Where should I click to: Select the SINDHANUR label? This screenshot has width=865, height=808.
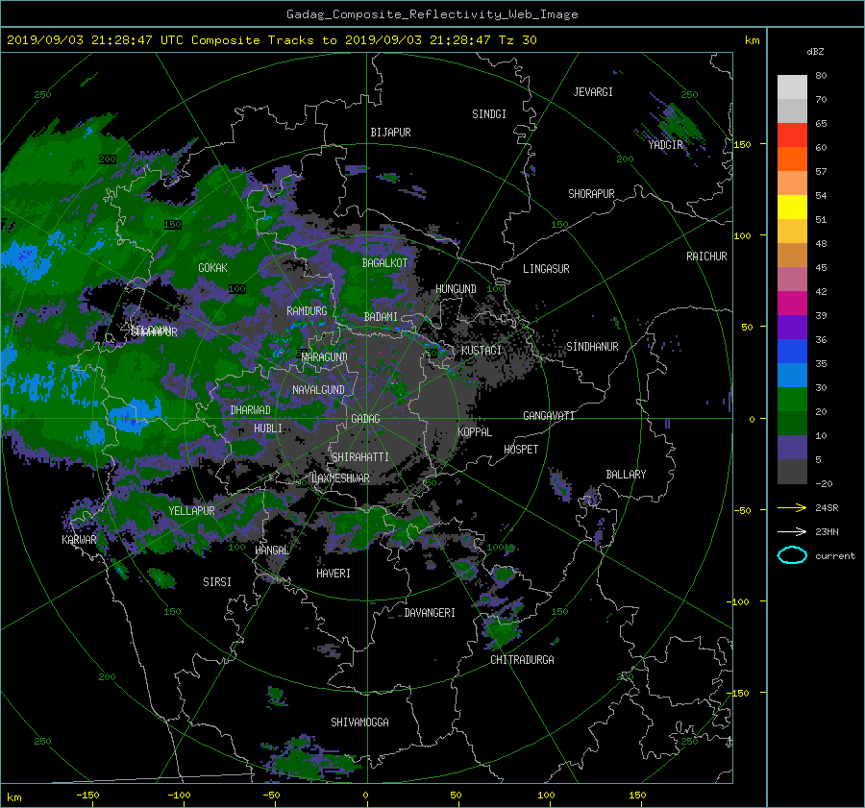click(x=592, y=347)
